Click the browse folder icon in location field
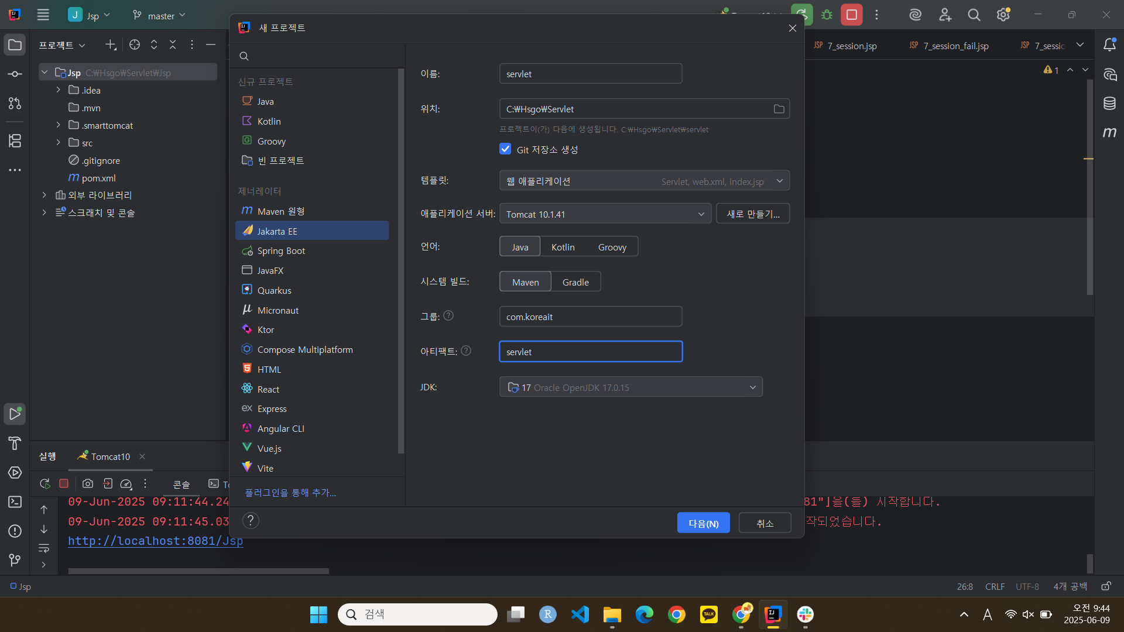Screen dimensions: 1124x632 (x=779, y=109)
